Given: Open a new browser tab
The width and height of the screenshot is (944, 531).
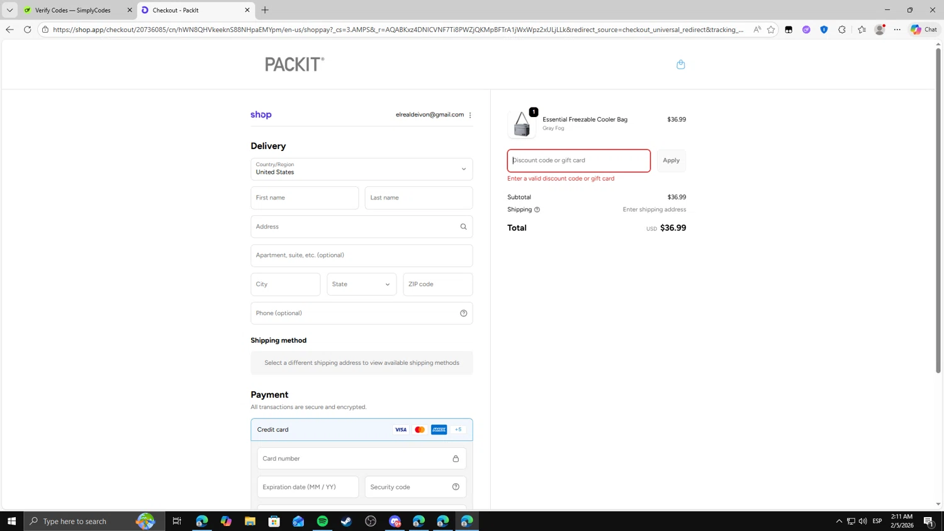Looking at the screenshot, I should tap(265, 10).
